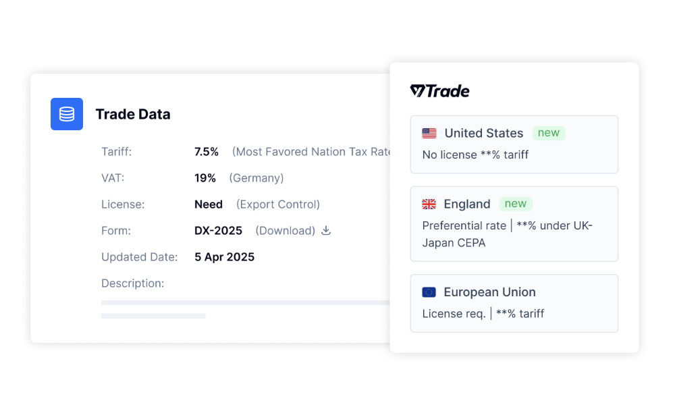
Task: Select the England preferential rate card
Action: [514, 223]
